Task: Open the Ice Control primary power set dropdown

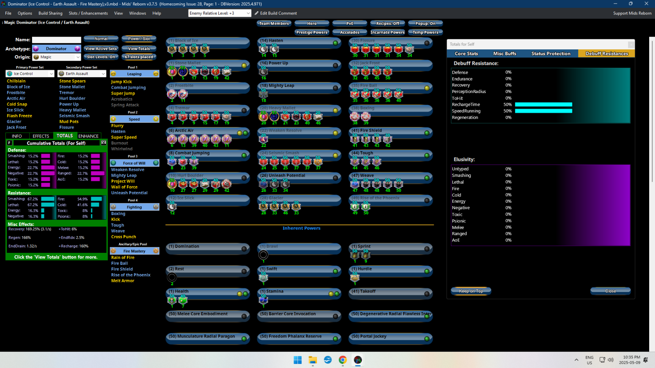Action: tap(30, 74)
